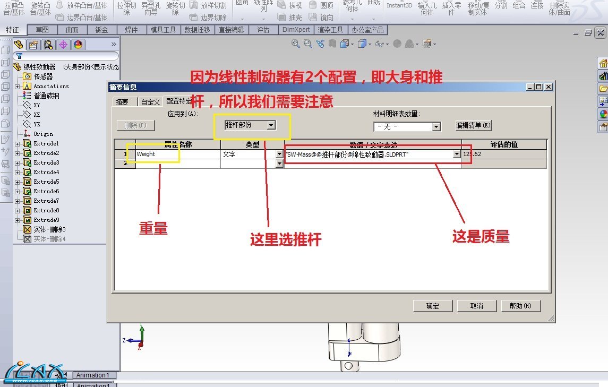Screen dimensions: 608x387
Task: Click the 放样切割 loft cut tool
Action: pos(208,5)
